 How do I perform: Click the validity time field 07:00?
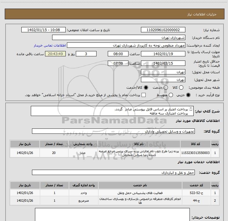pyautogui.click(x=118, y=63)
